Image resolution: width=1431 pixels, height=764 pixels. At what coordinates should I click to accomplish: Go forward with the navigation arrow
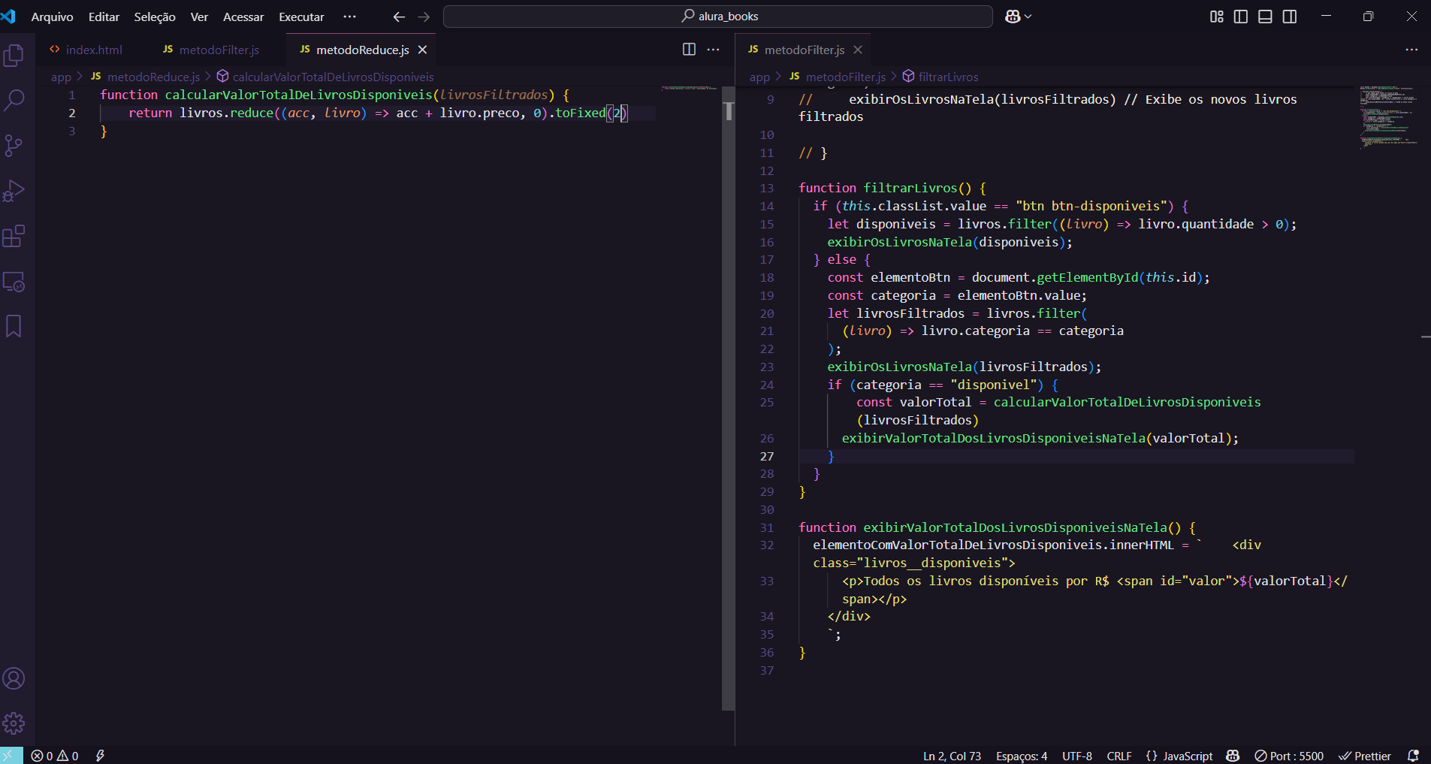[424, 17]
